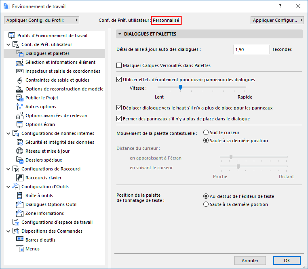Image resolution: width=308 pixels, height=269 pixels.
Task: Click the Publier le Projet icon
Action: (x=20, y=98)
